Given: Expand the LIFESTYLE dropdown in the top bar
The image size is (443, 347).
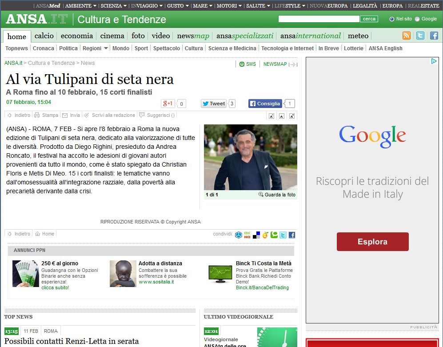Looking at the screenshot, I should [303, 6].
